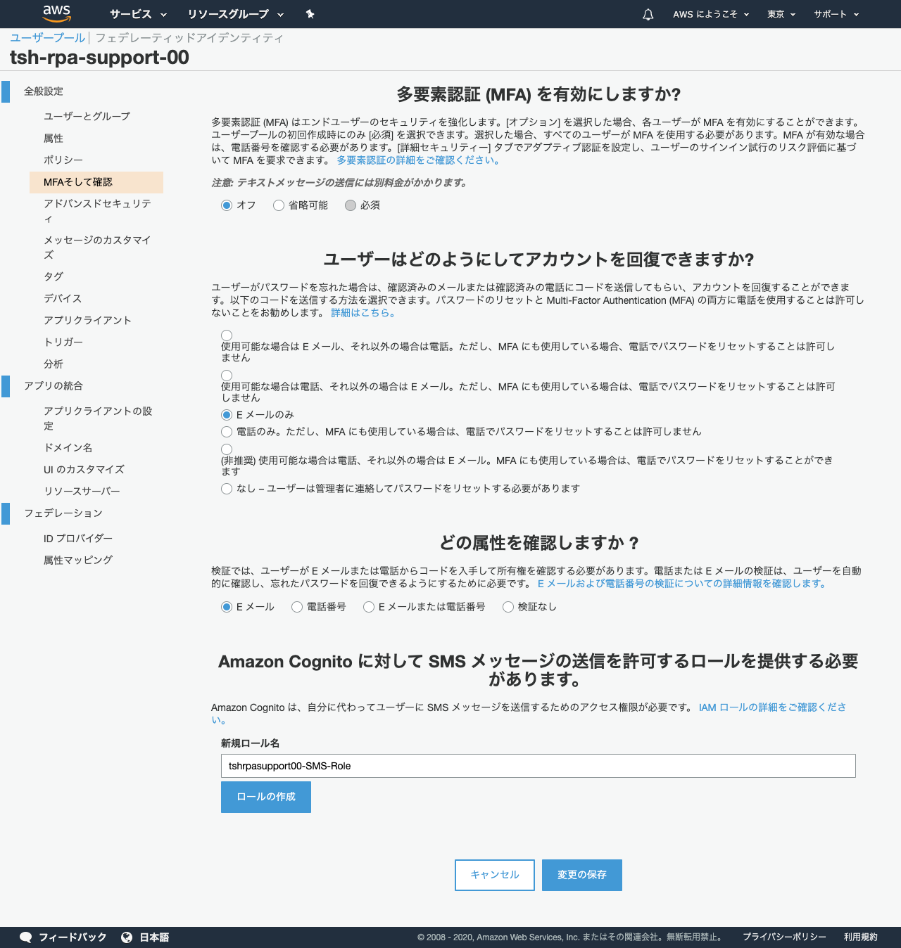
Task: Expand the AWS にようこそ account menu
Action: point(711,14)
